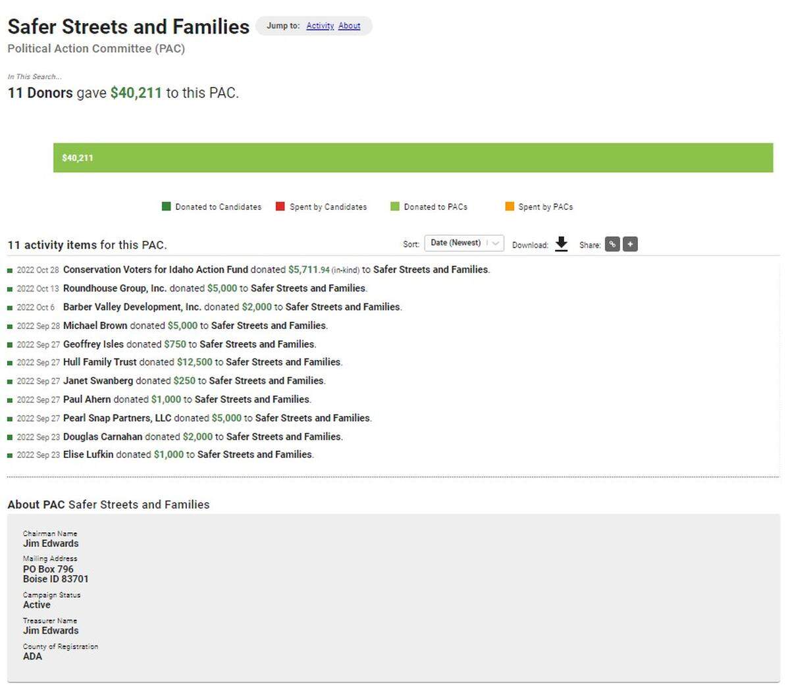This screenshot has width=790, height=689.
Task: Click the About PAC Safer Streets and Families heading
Action: point(109,505)
